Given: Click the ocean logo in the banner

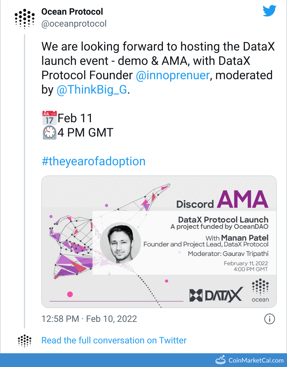Looking at the screenshot, I should tap(260, 290).
